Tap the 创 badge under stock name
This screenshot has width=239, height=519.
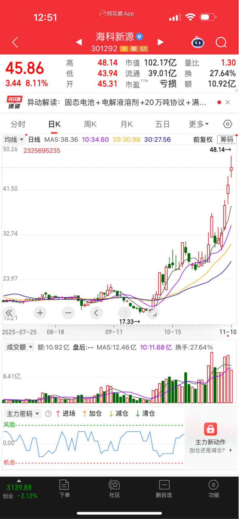click(x=124, y=48)
